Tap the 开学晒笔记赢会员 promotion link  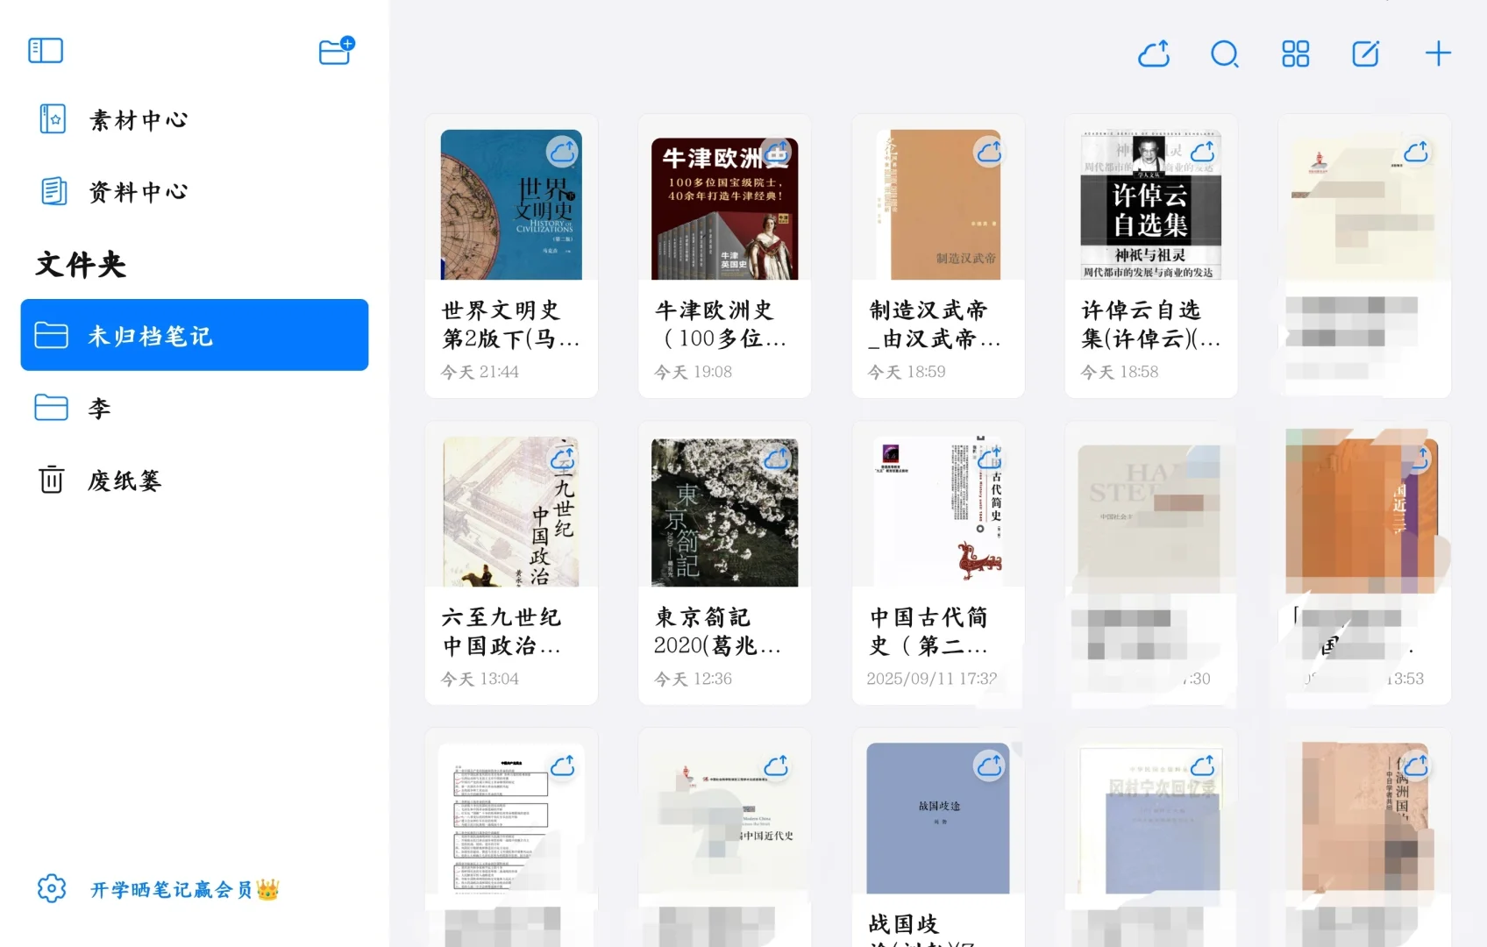click(185, 890)
